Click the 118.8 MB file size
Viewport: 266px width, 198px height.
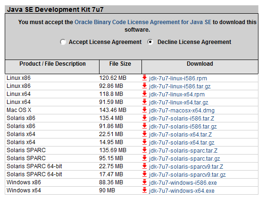point(111,94)
